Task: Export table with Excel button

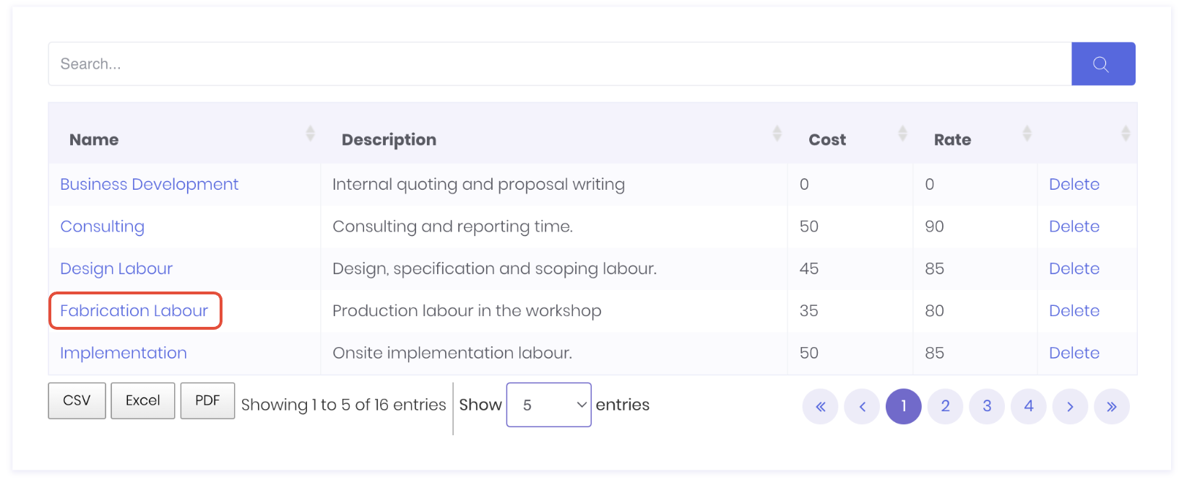Action: pos(142,400)
